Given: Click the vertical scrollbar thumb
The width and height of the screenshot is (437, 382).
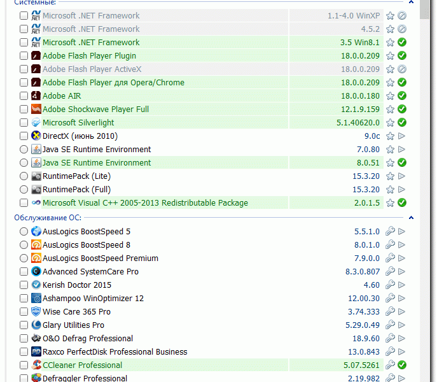Looking at the screenshot, I should [425, 8].
